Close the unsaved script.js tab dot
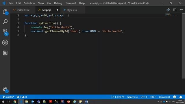The image size is (185, 104). (x=57, y=10)
